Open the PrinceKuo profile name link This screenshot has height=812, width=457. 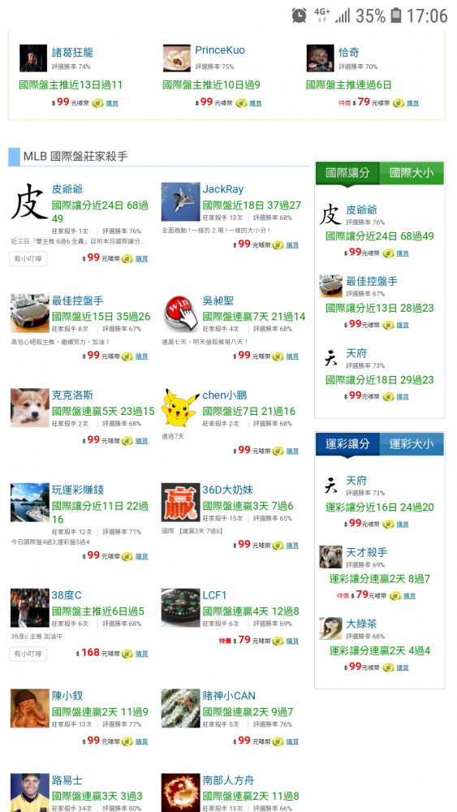point(220,50)
